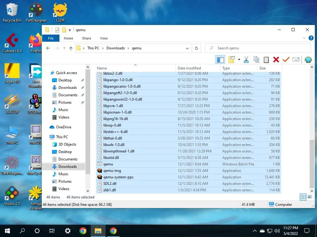
Task: Open Classic Shell settings shell icon
Action: coord(308,60)
